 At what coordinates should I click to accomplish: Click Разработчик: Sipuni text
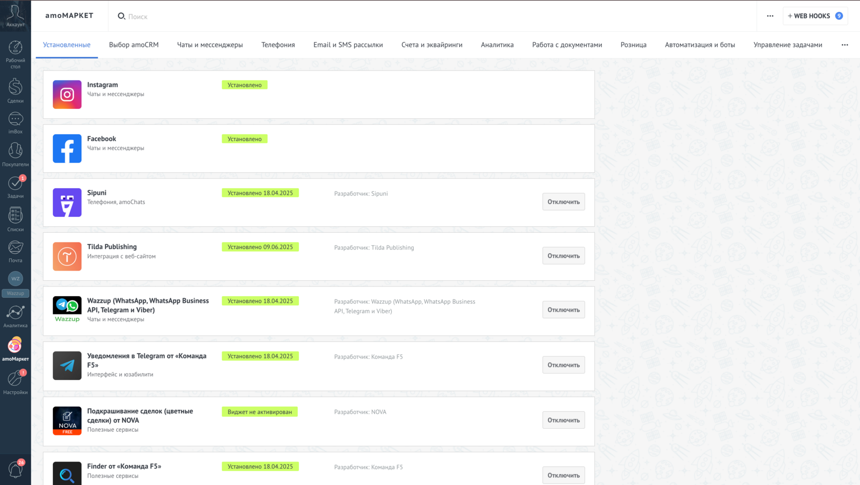tap(361, 194)
